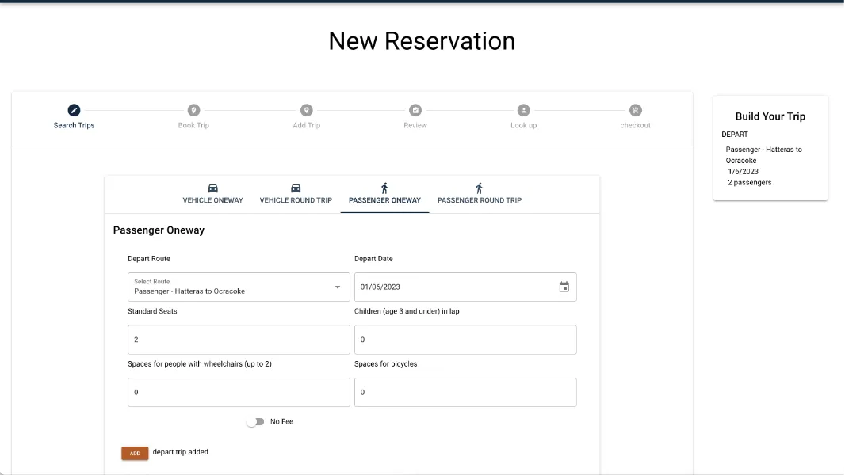Click the Review step icon

415,110
